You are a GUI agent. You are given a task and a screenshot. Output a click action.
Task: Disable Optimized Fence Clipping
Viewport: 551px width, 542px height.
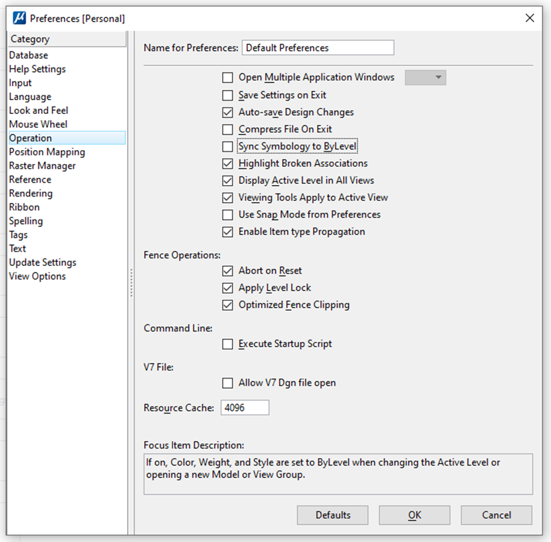227,305
